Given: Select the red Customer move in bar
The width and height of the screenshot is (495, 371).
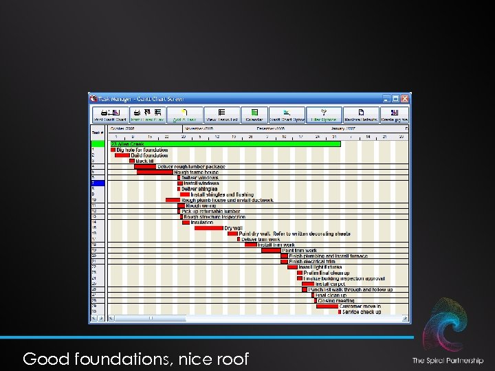Looking at the screenshot, I should [327, 306].
